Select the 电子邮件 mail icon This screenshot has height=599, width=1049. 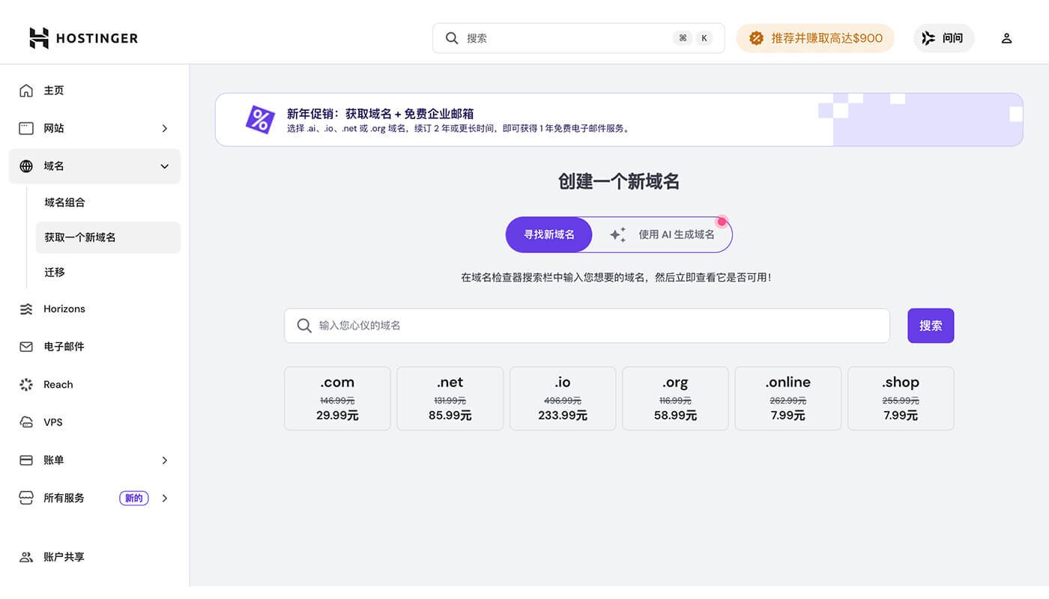tap(25, 346)
